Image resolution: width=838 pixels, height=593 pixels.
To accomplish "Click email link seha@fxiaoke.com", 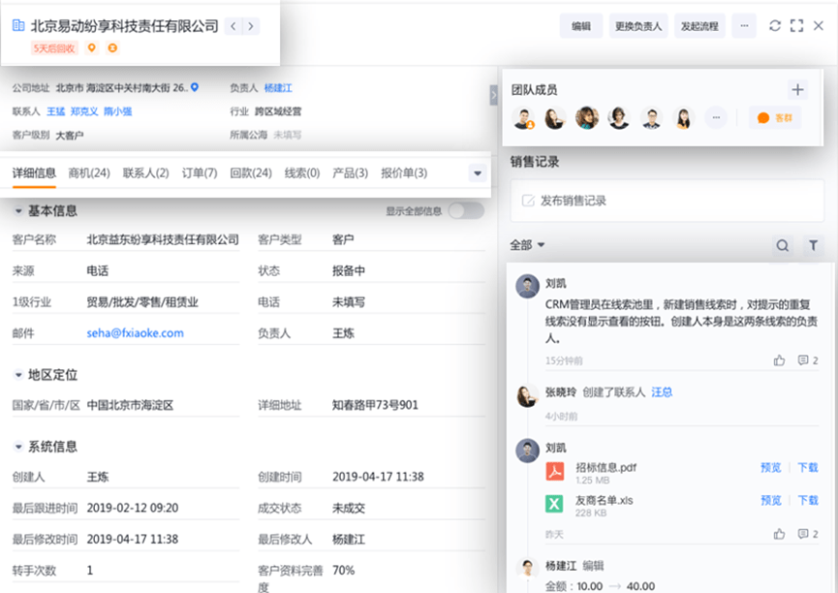I will pyautogui.click(x=136, y=333).
